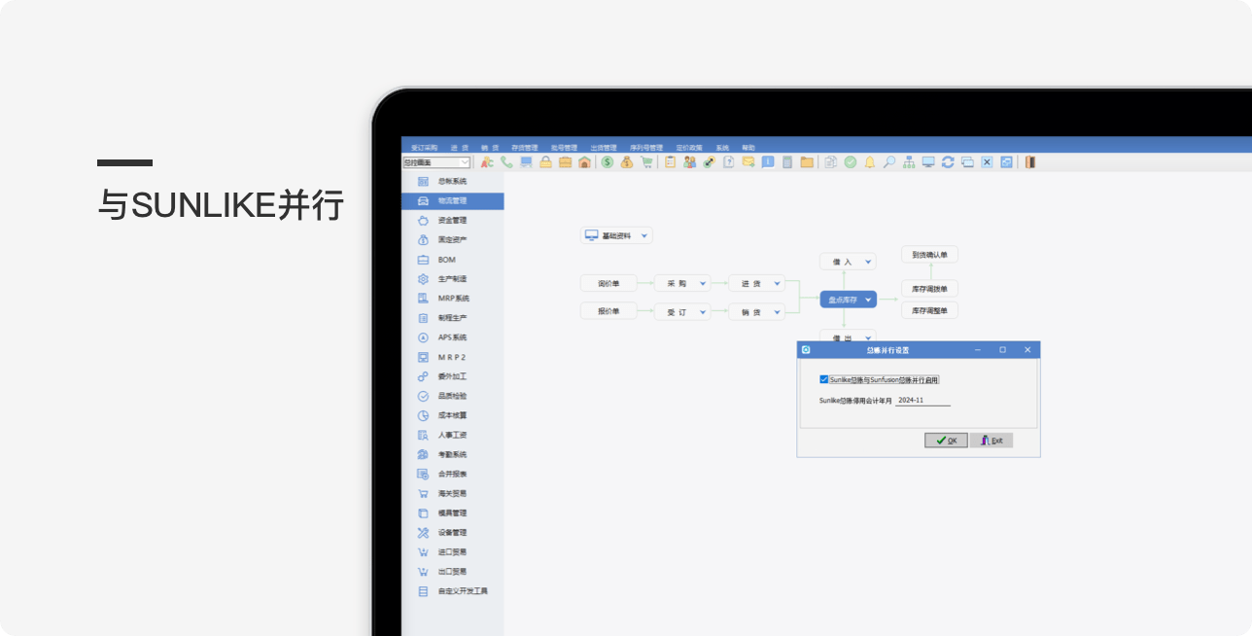Open the 定价政策 menu
Screen dimensions: 1252x636
(x=689, y=148)
